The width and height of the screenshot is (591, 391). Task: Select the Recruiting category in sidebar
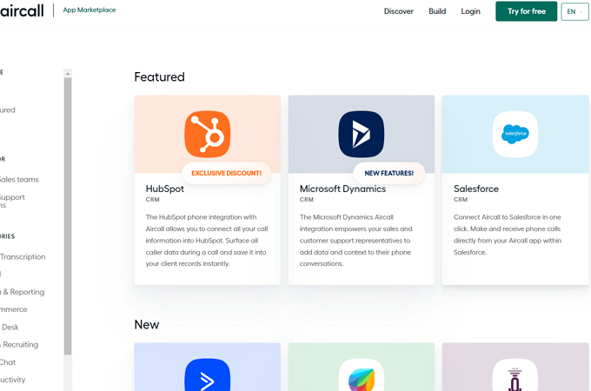(x=20, y=345)
